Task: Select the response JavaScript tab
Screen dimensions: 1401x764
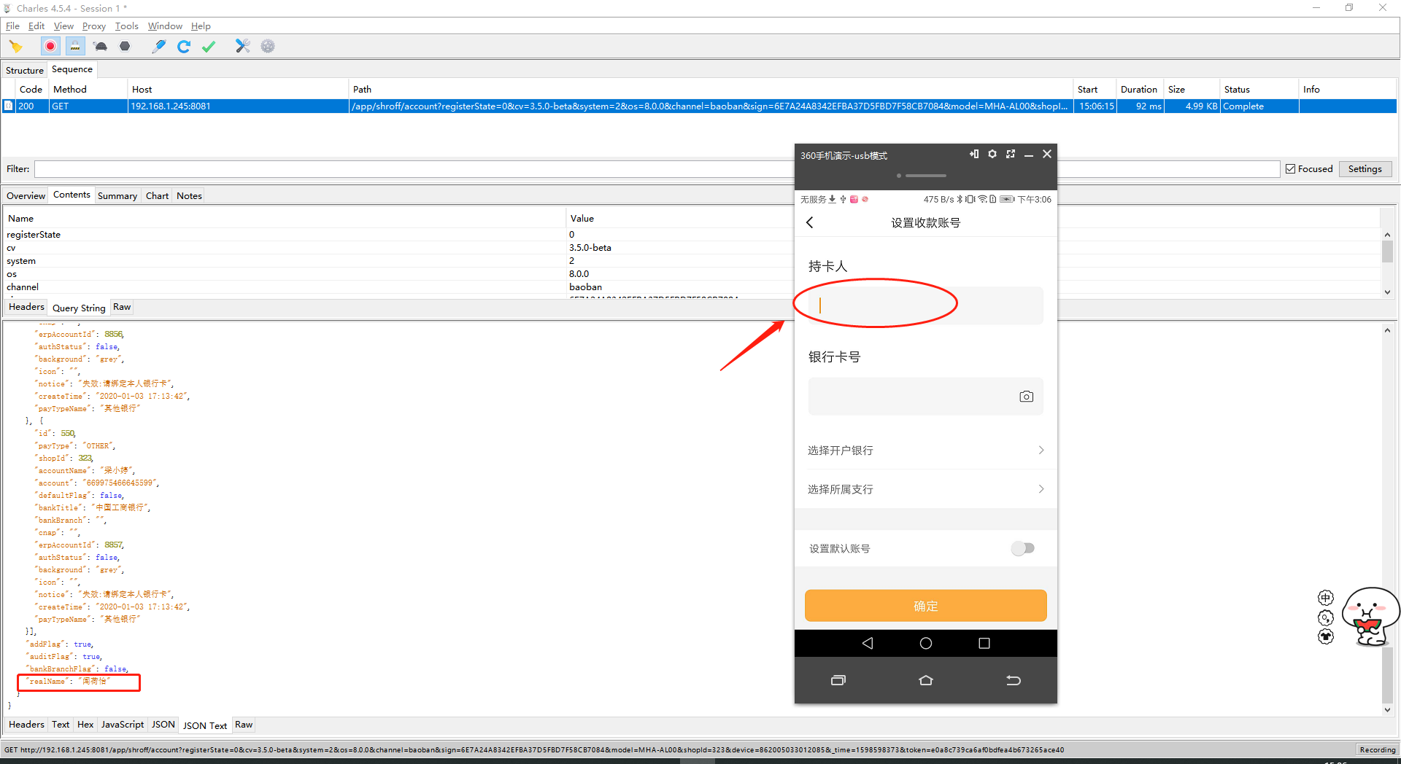Action: pos(123,725)
